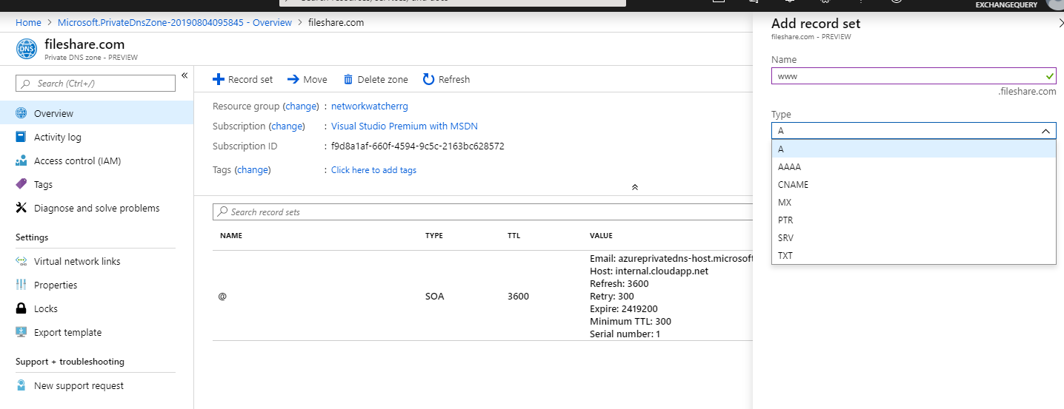
Task: Open Activity log from sidebar
Action: click(57, 137)
